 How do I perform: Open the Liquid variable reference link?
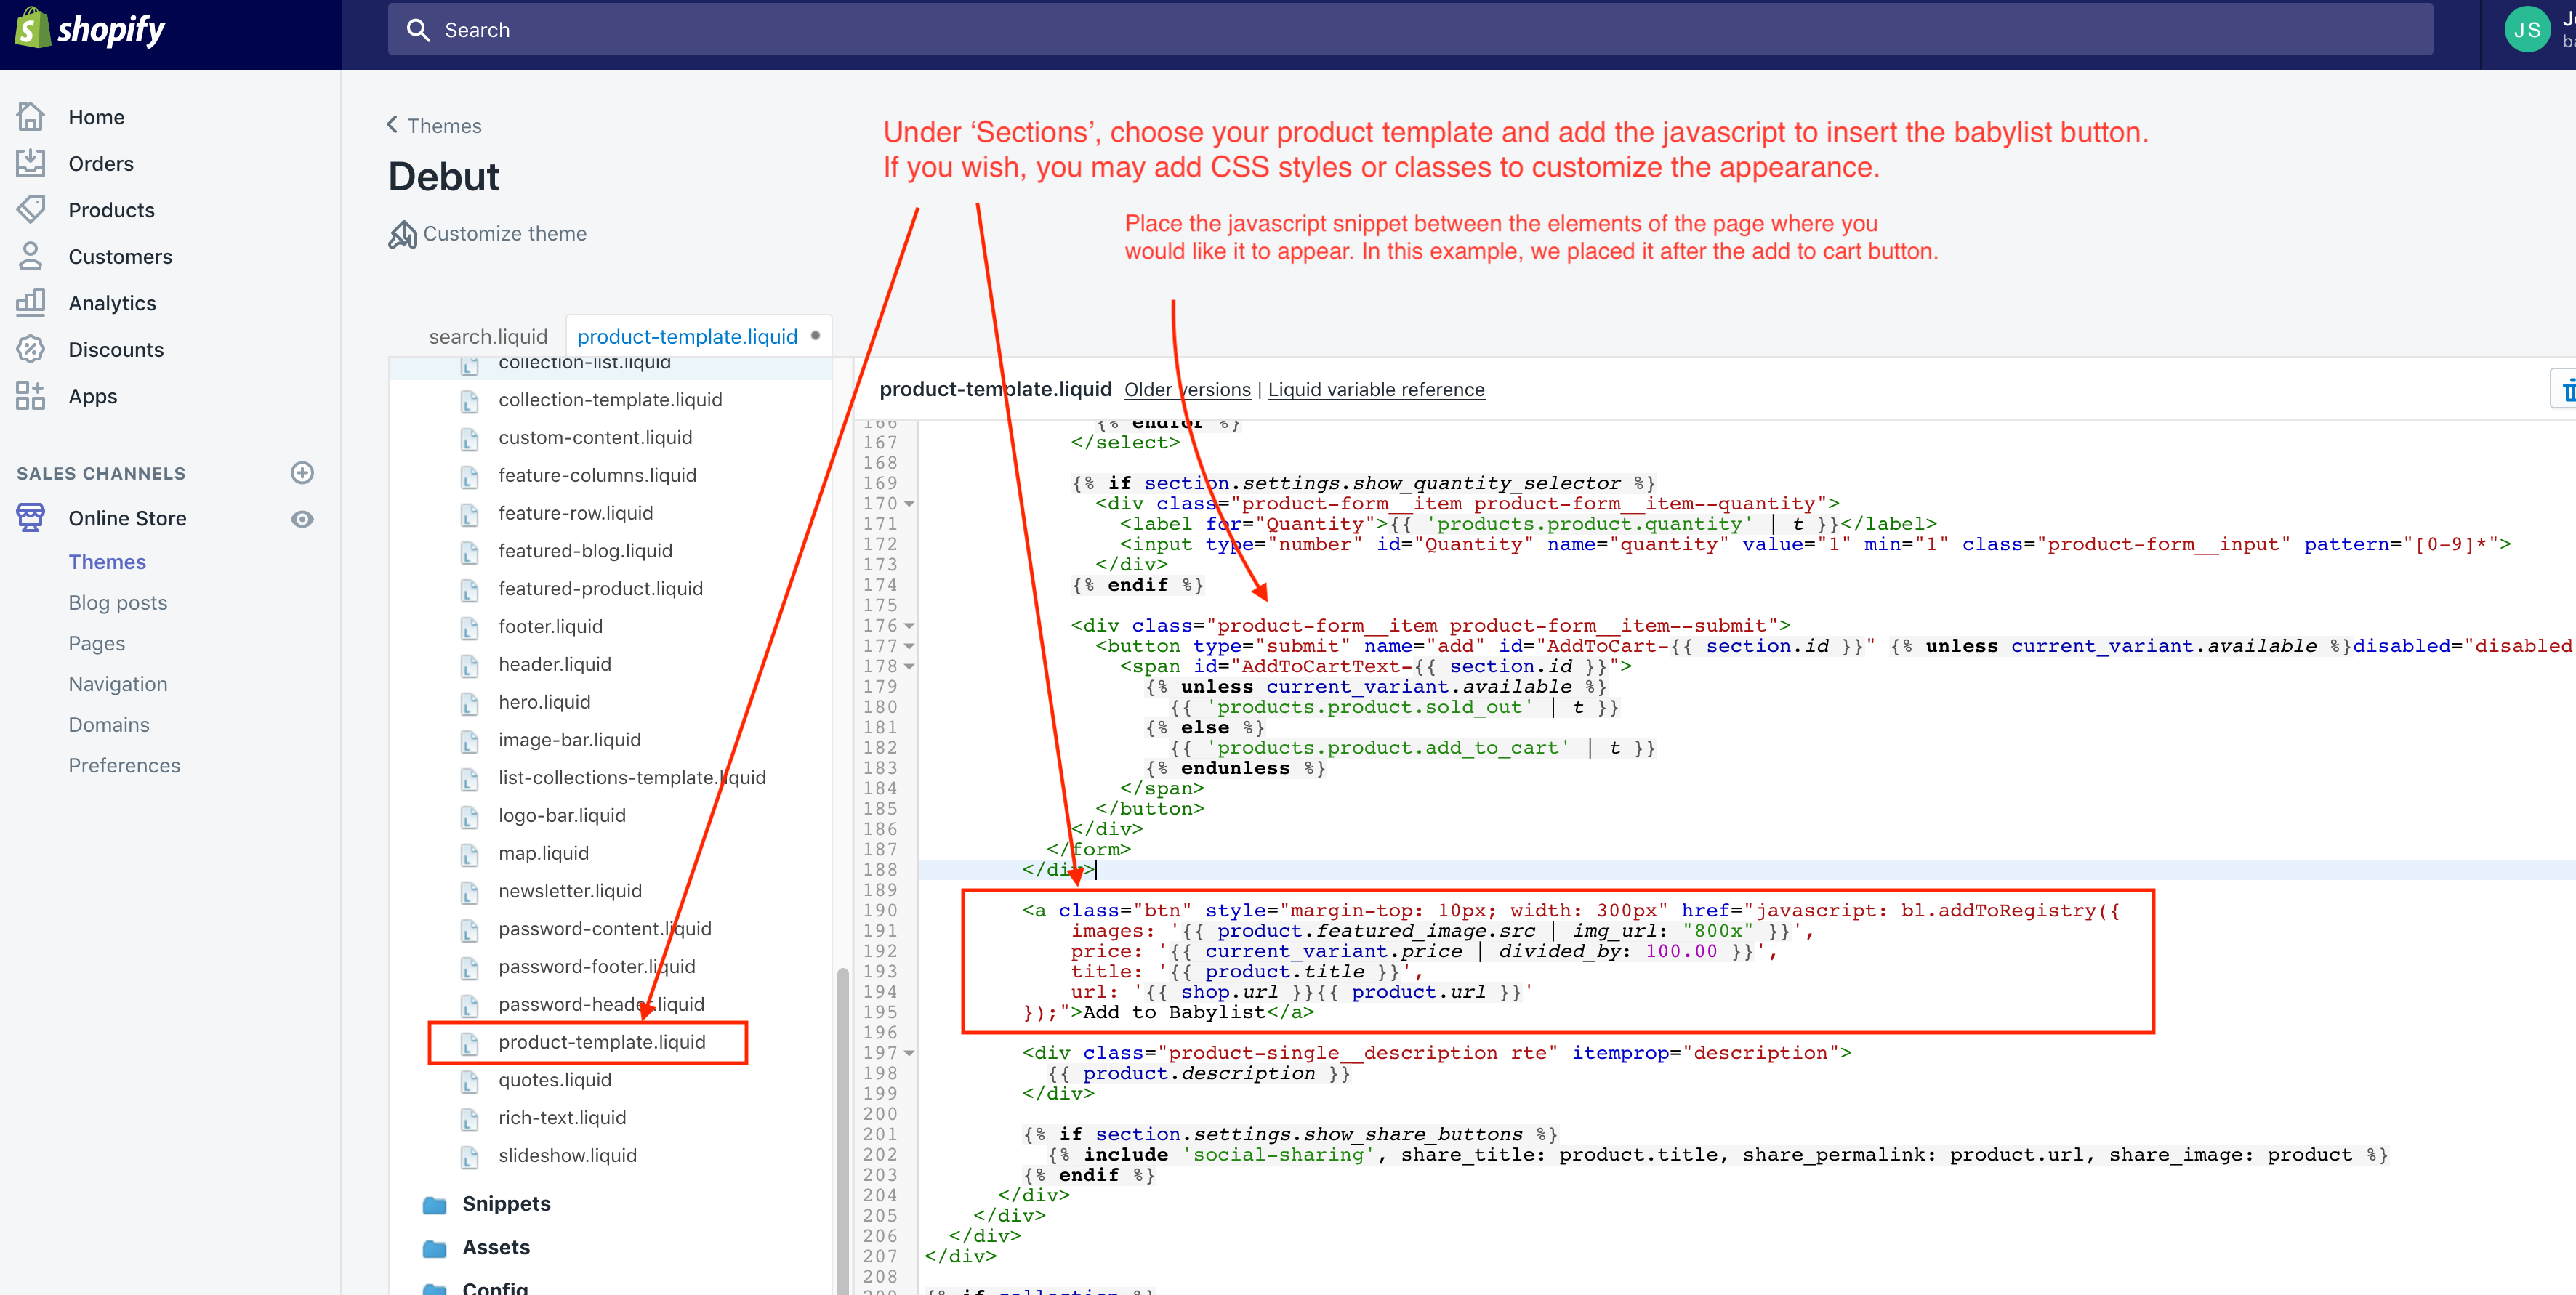coord(1376,389)
